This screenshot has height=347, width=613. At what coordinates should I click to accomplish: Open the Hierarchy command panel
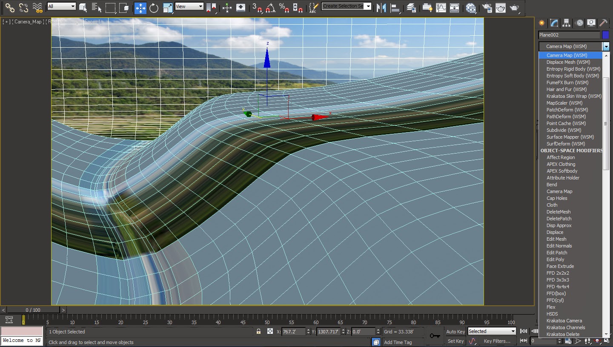(566, 23)
